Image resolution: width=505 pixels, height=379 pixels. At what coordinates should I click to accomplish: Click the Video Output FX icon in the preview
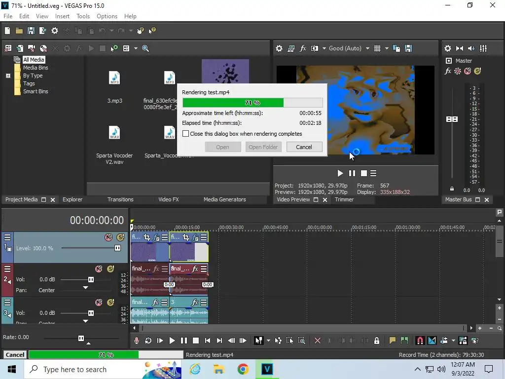click(x=303, y=48)
